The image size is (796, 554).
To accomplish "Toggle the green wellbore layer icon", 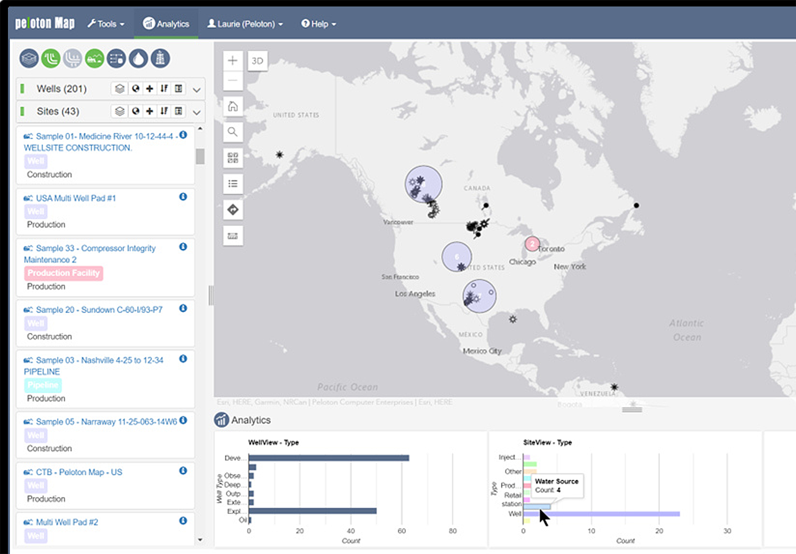I will (51, 59).
